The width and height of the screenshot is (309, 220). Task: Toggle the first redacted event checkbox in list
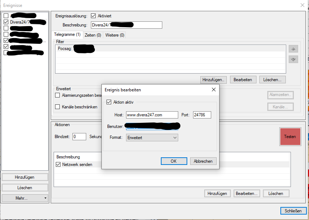pyautogui.click(x=6, y=16)
